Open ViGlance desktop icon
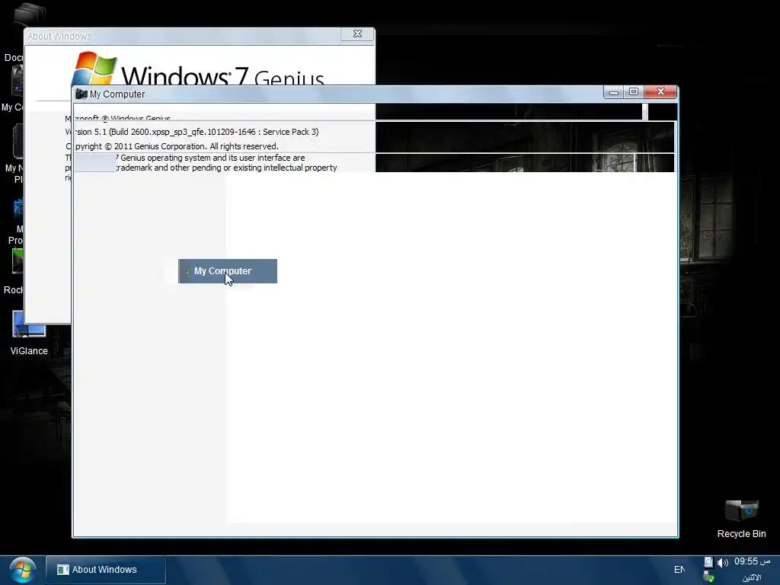This screenshot has width=780, height=585. tap(29, 333)
